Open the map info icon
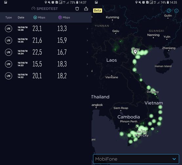 click(176, 11)
